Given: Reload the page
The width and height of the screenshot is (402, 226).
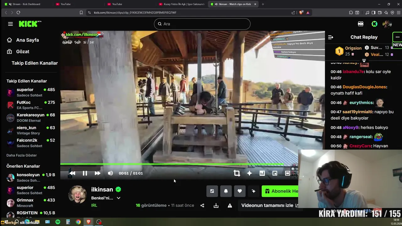Looking at the screenshot, I should point(18,13).
